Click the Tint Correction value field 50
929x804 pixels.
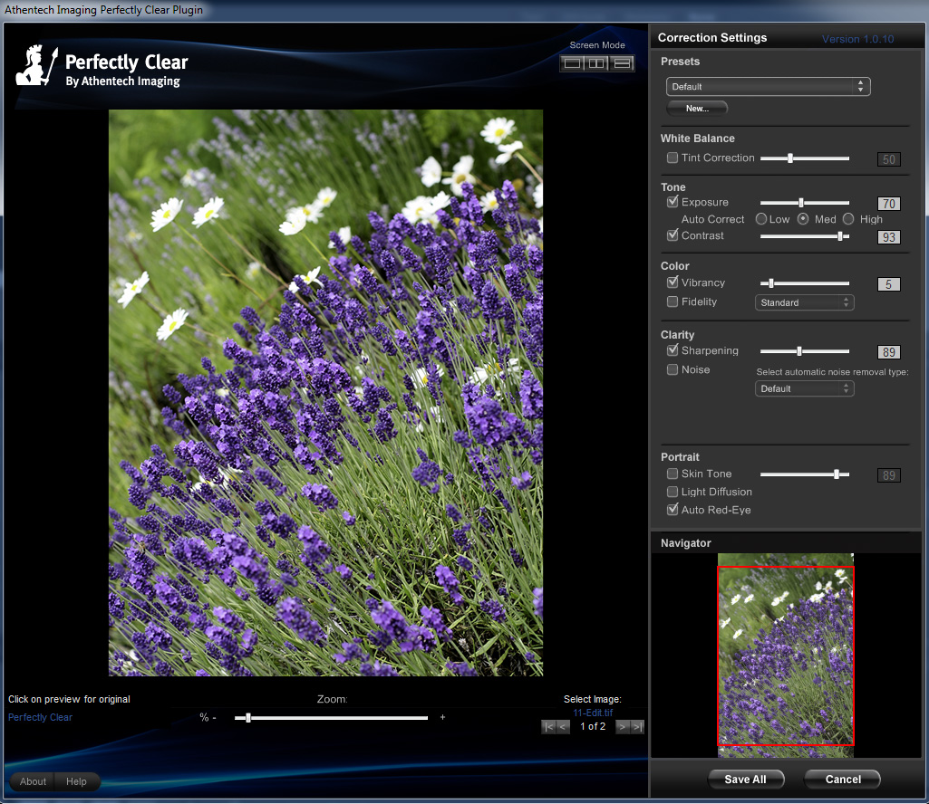[889, 159]
